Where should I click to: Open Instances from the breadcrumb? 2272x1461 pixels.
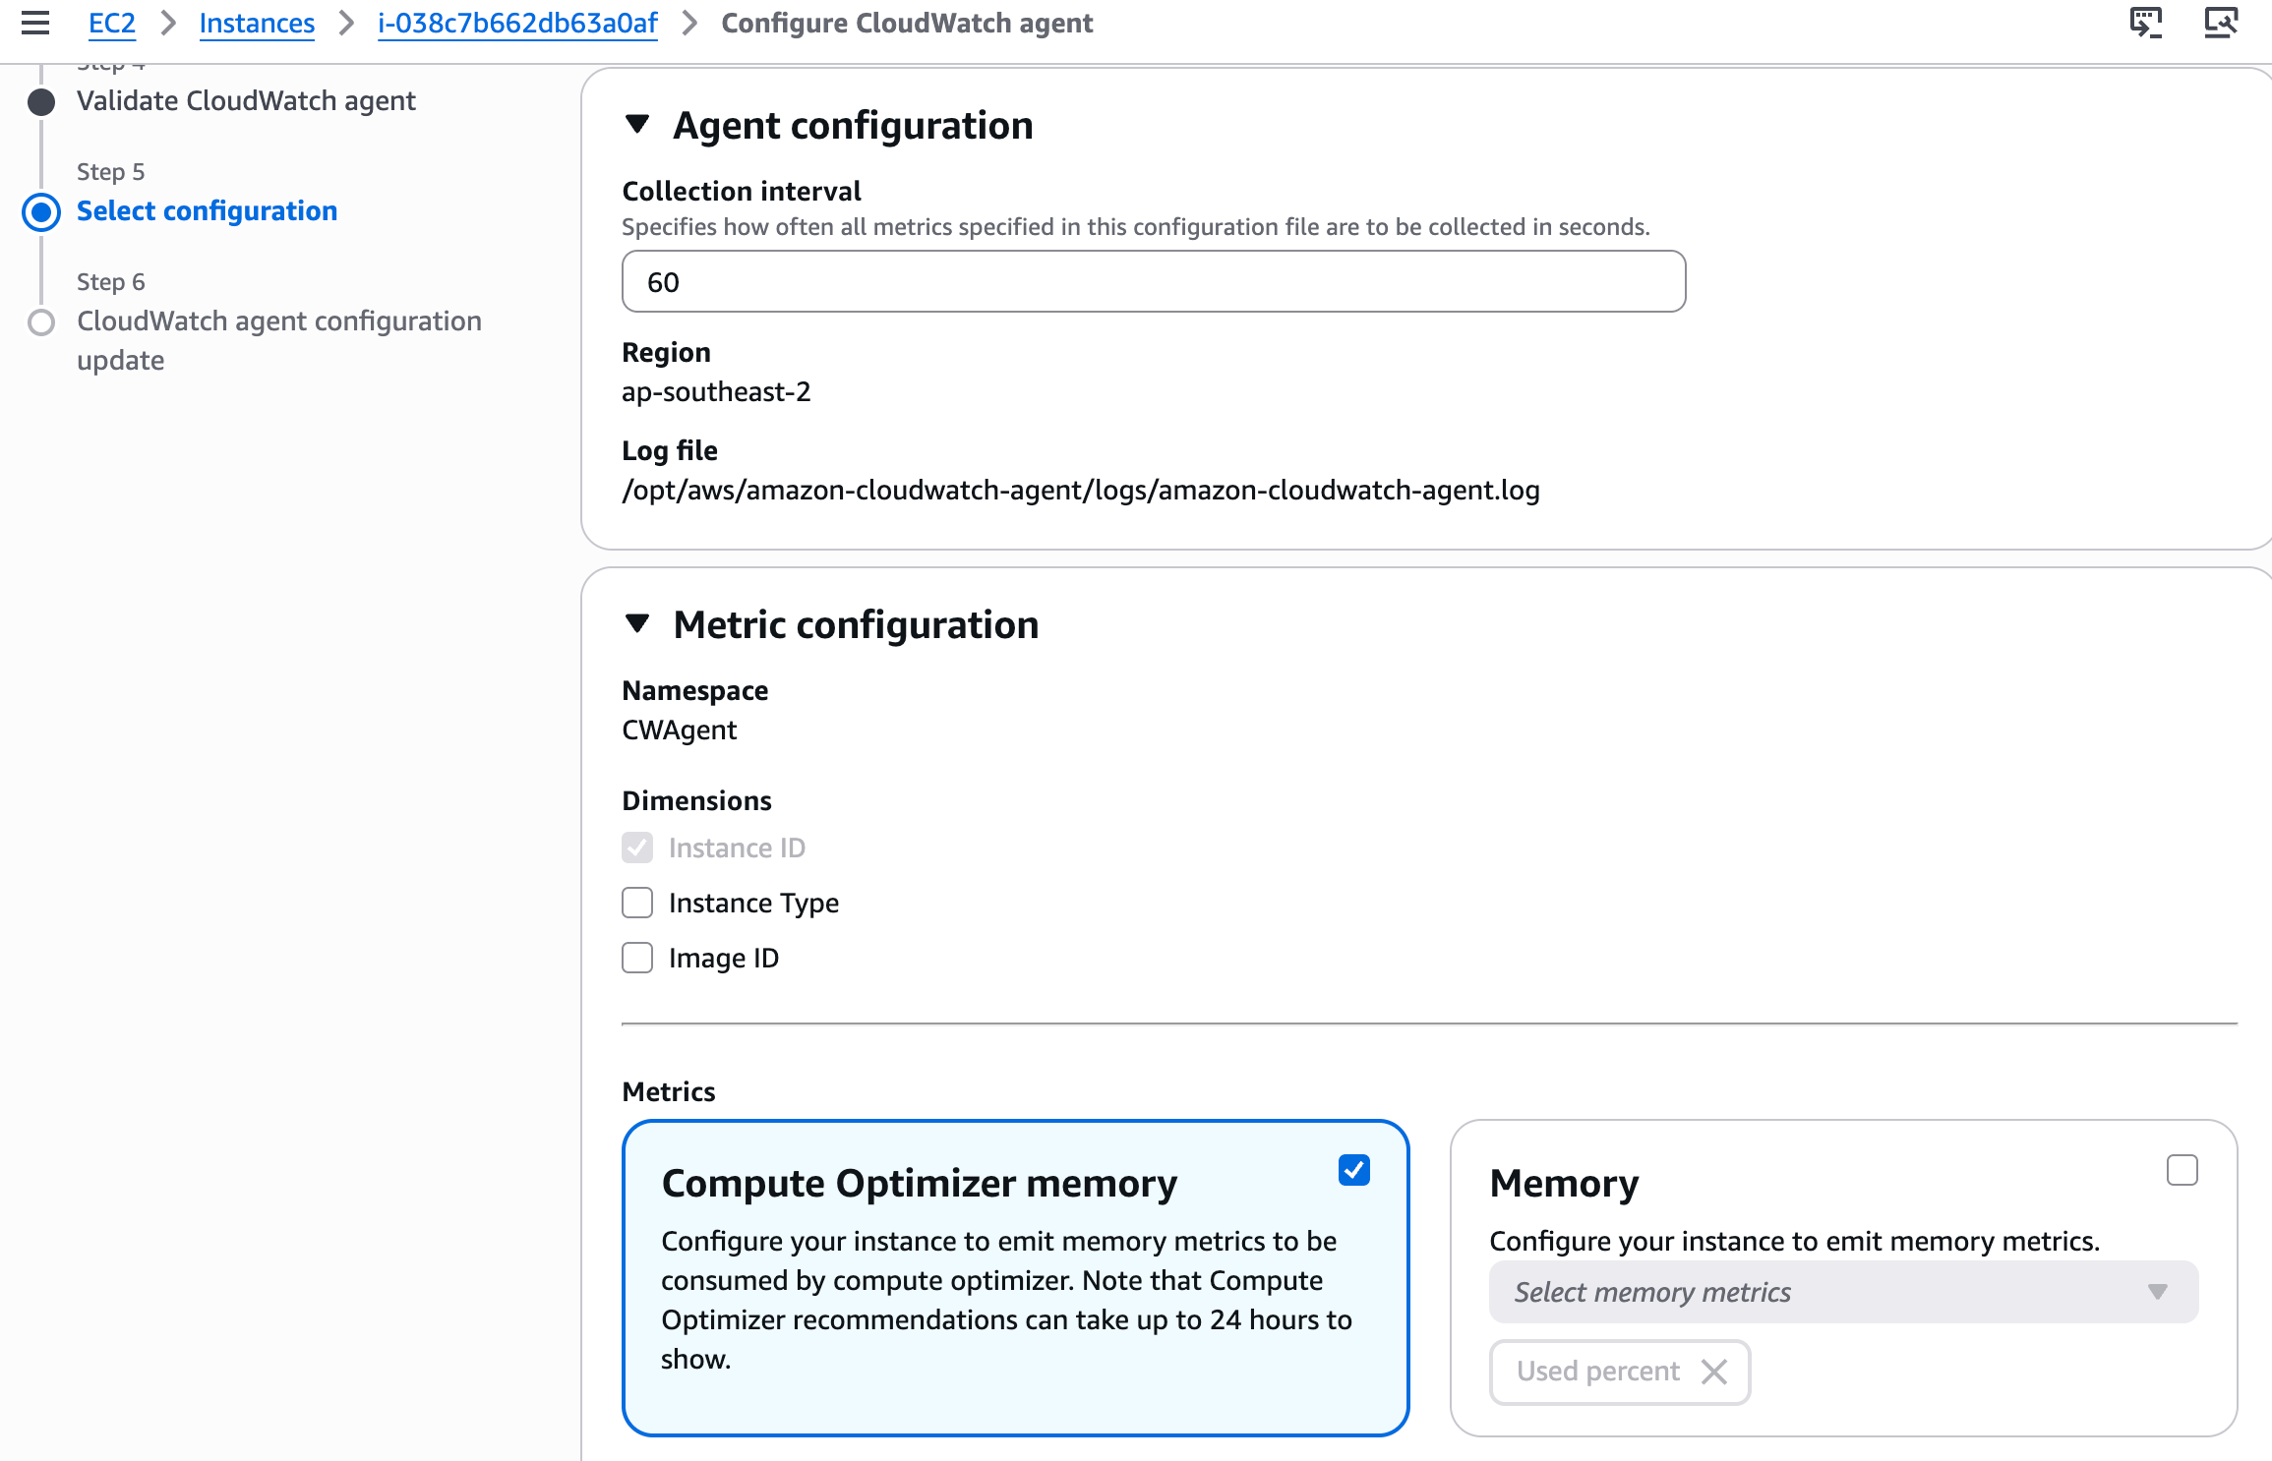pos(257,23)
